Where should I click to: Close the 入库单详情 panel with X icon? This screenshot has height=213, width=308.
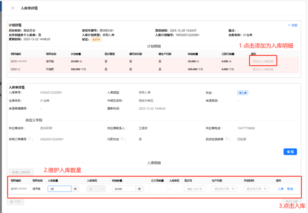tap(13, 8)
